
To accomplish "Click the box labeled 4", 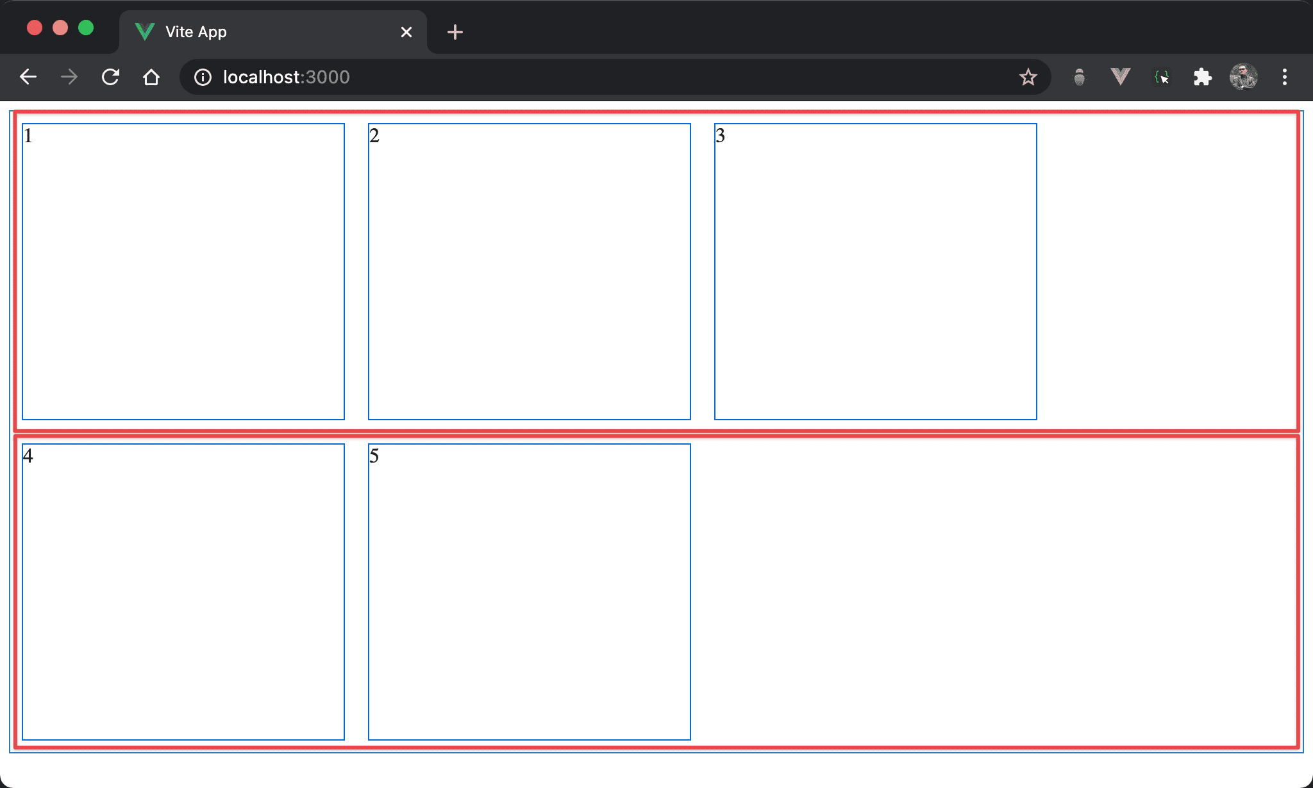I will tap(183, 592).
